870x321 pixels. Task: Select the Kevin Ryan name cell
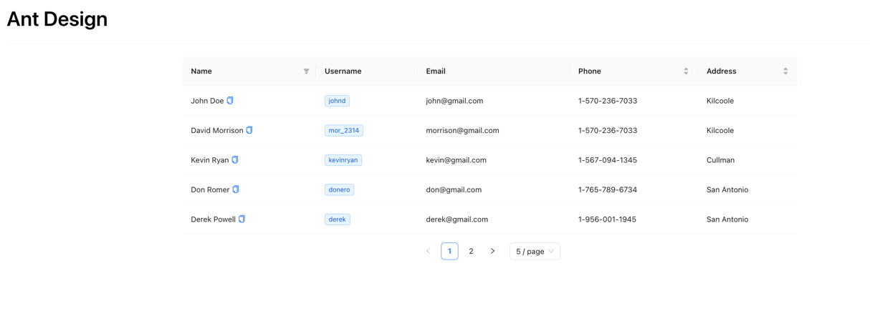click(x=249, y=160)
